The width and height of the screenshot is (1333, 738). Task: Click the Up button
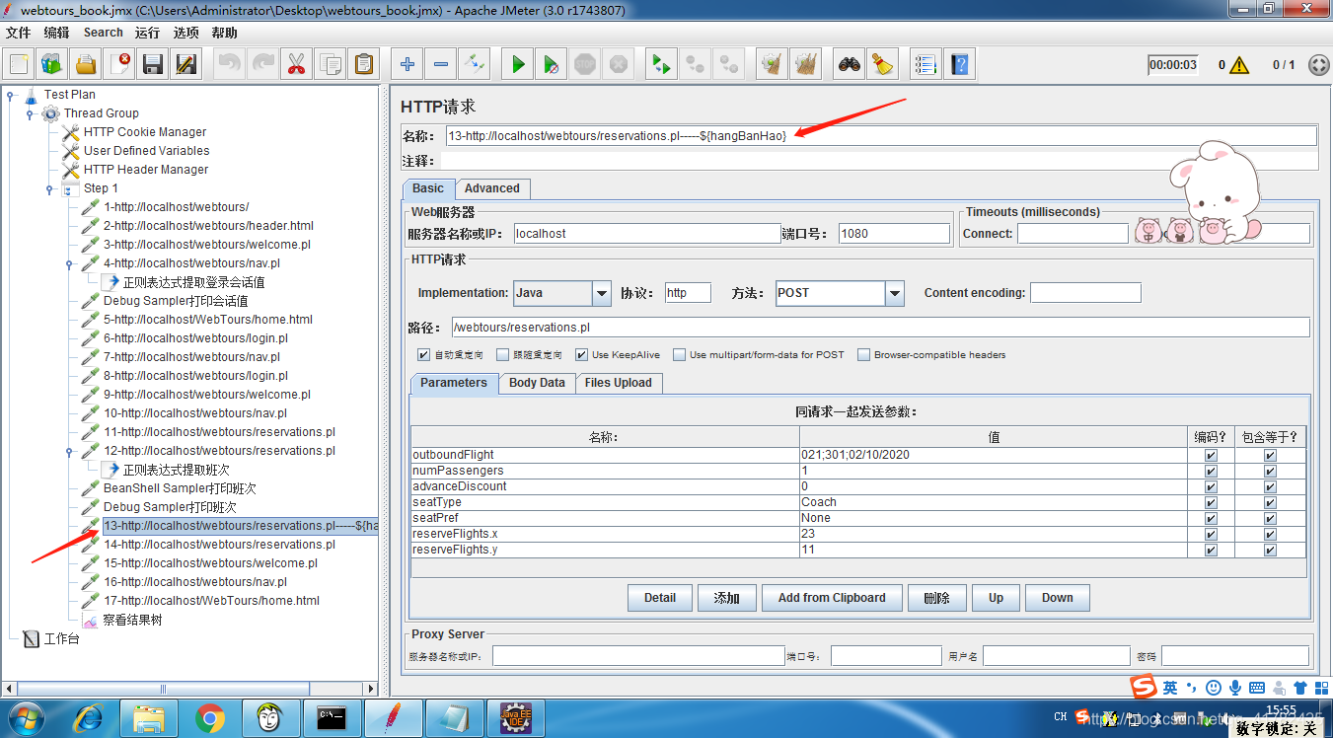[x=996, y=598]
